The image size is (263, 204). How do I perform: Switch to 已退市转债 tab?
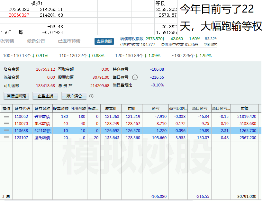click(69, 41)
